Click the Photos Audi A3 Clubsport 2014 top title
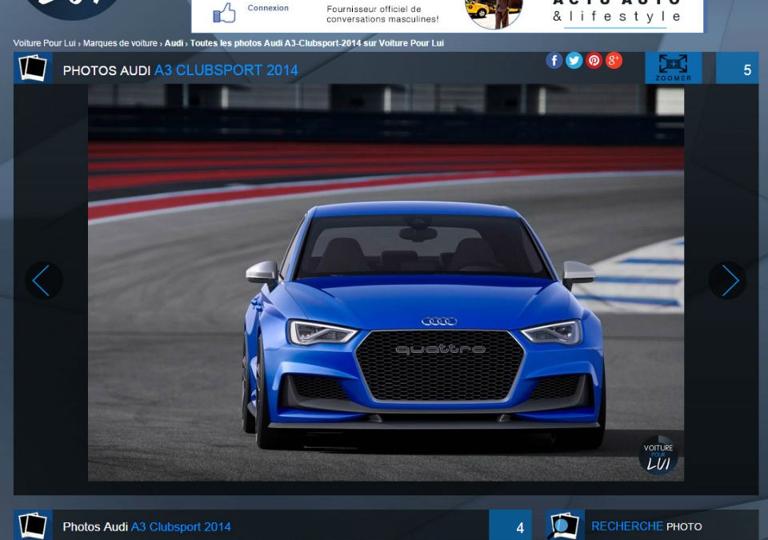The image size is (768, 540). 180,70
